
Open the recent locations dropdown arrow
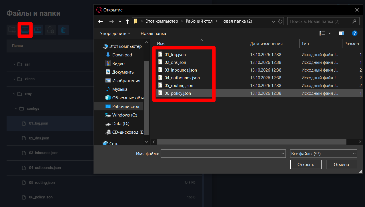120,21
